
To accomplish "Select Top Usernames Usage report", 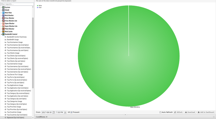I will pyautogui.click(x=15, y=64).
